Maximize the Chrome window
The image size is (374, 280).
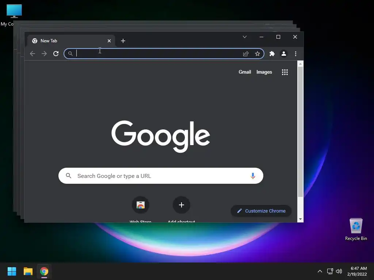coord(278,37)
